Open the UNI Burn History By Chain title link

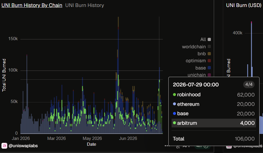32,5
